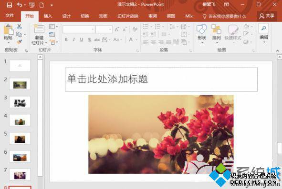This screenshot has width=282, height=189.
Task: Click the 告诉我你想要做什么 search box
Action: point(224,16)
